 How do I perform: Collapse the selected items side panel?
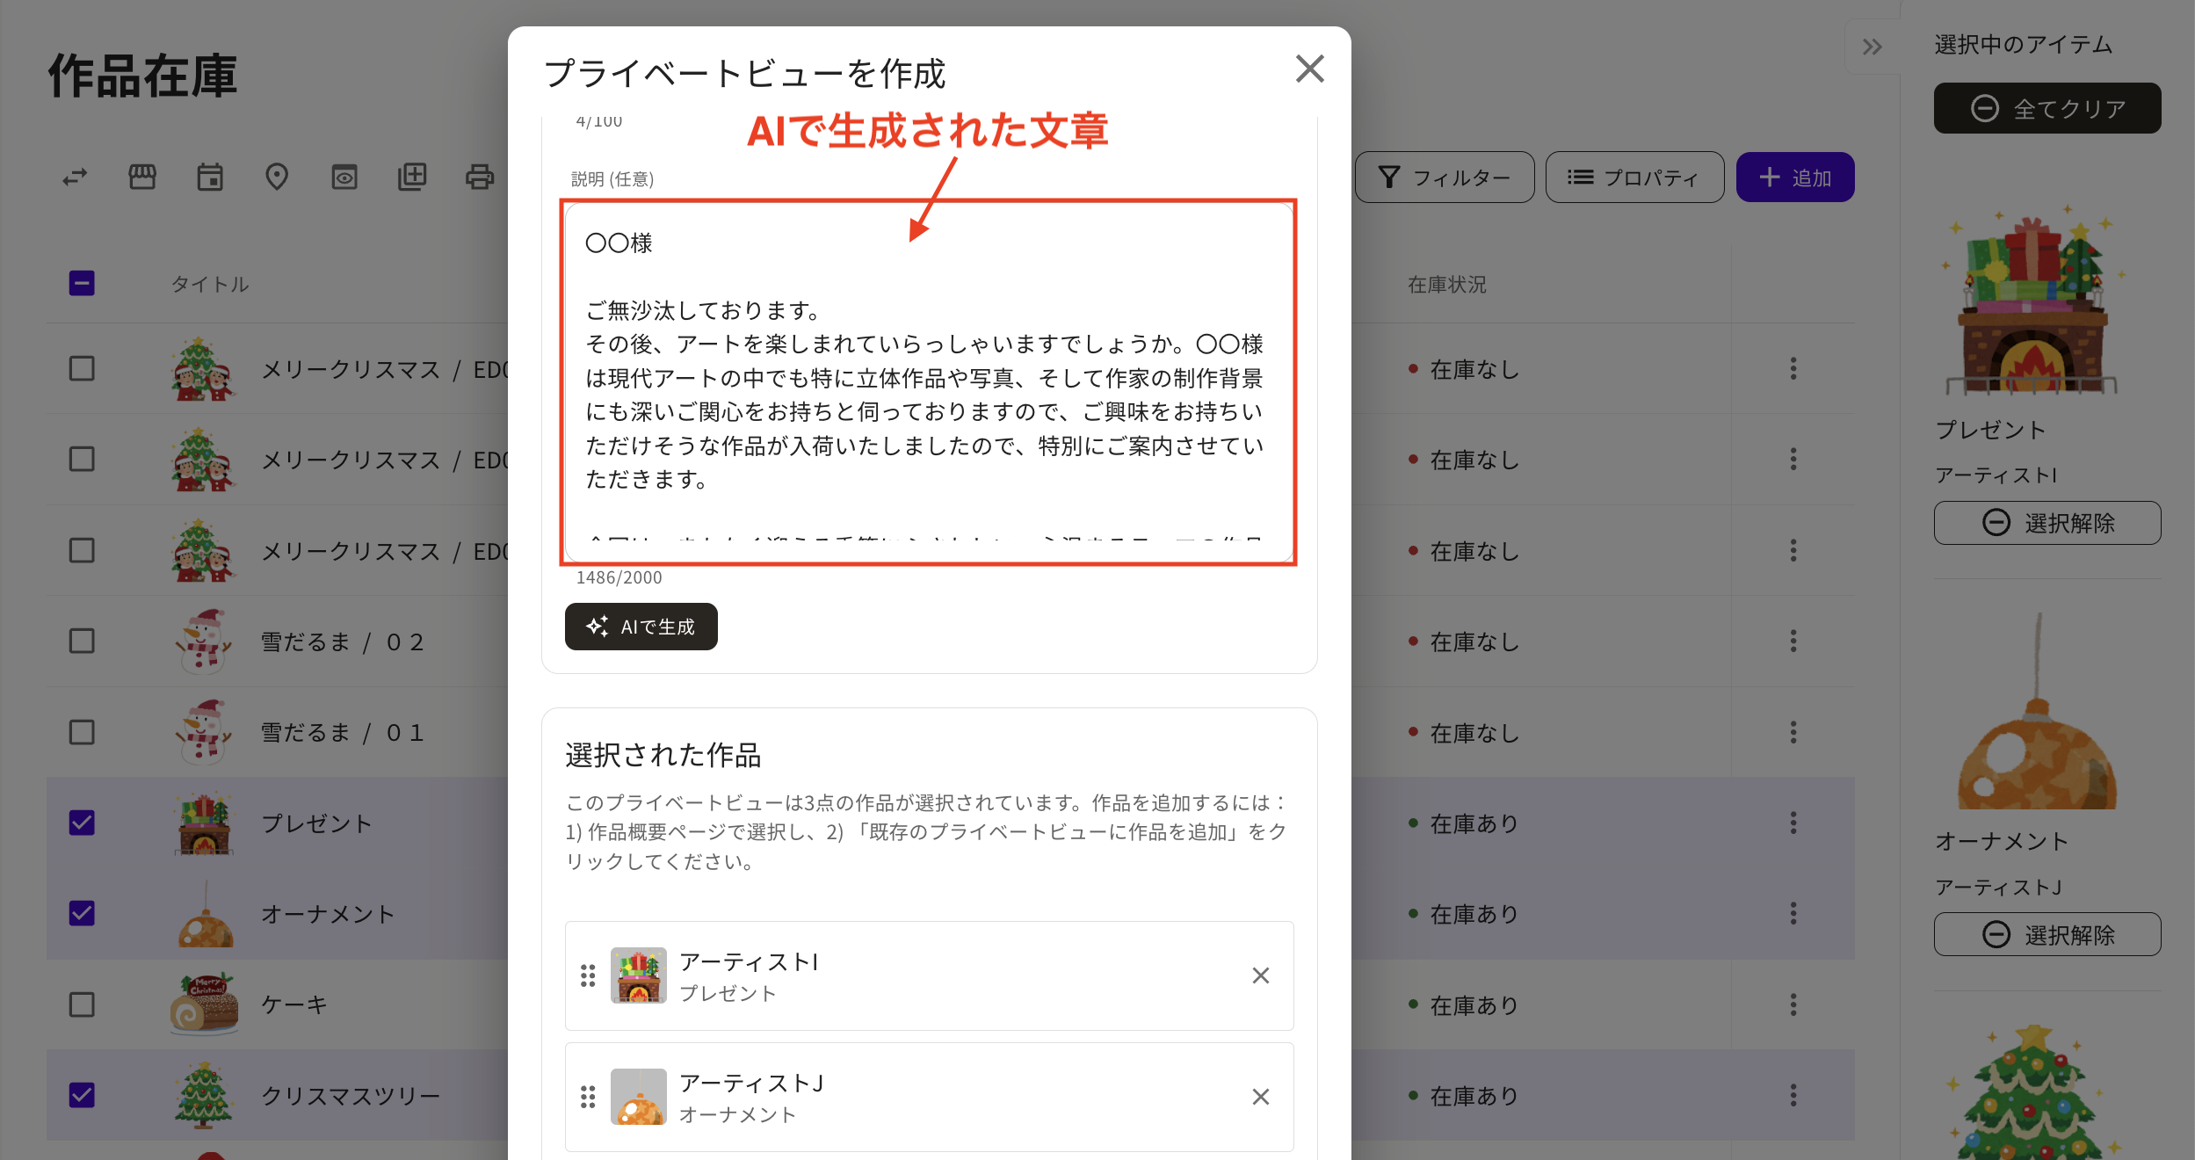1872,47
